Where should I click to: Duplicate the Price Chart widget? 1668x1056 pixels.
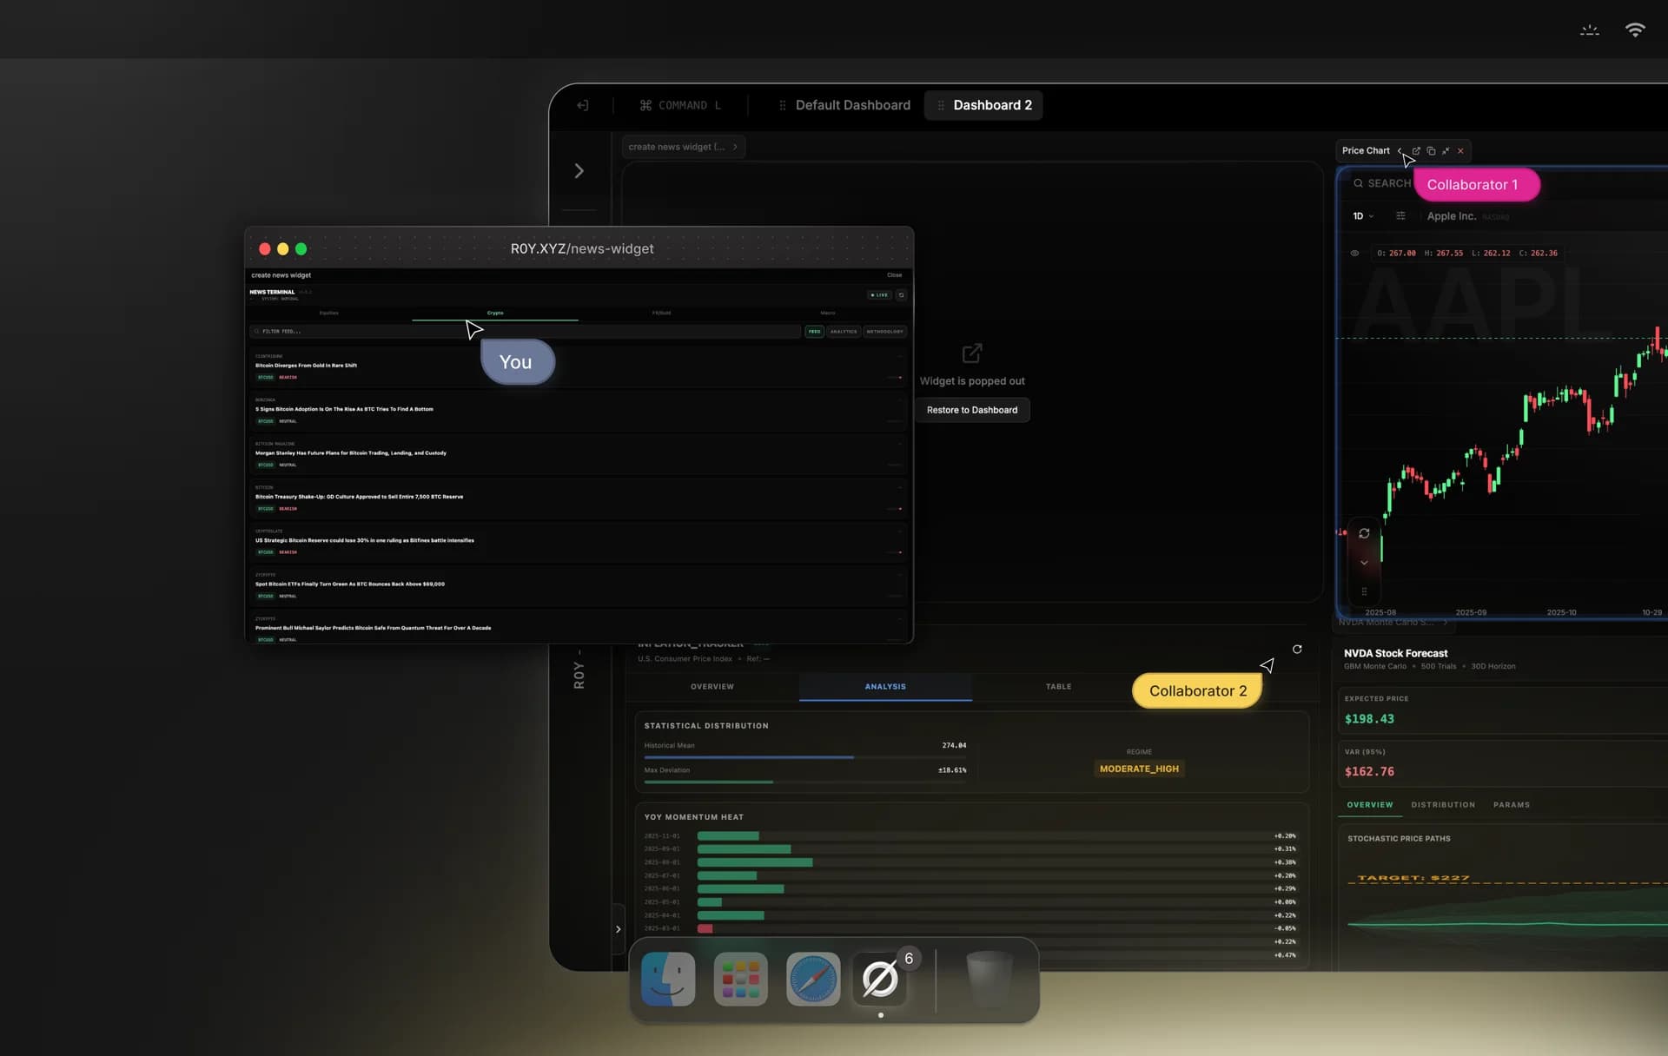pyautogui.click(x=1431, y=151)
